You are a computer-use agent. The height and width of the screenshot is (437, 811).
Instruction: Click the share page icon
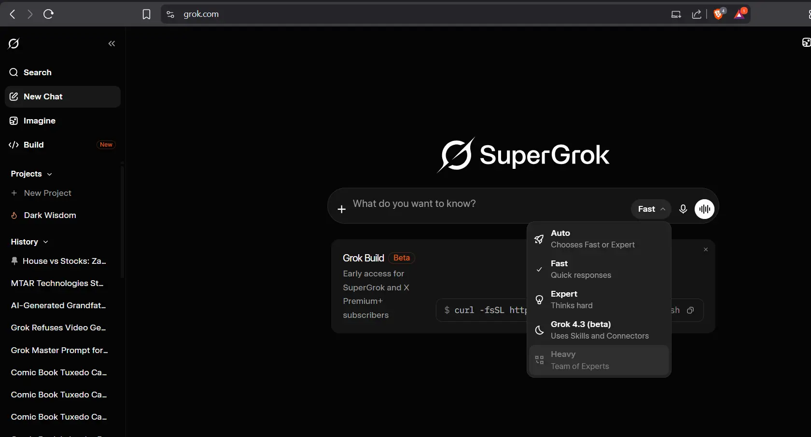(x=697, y=14)
